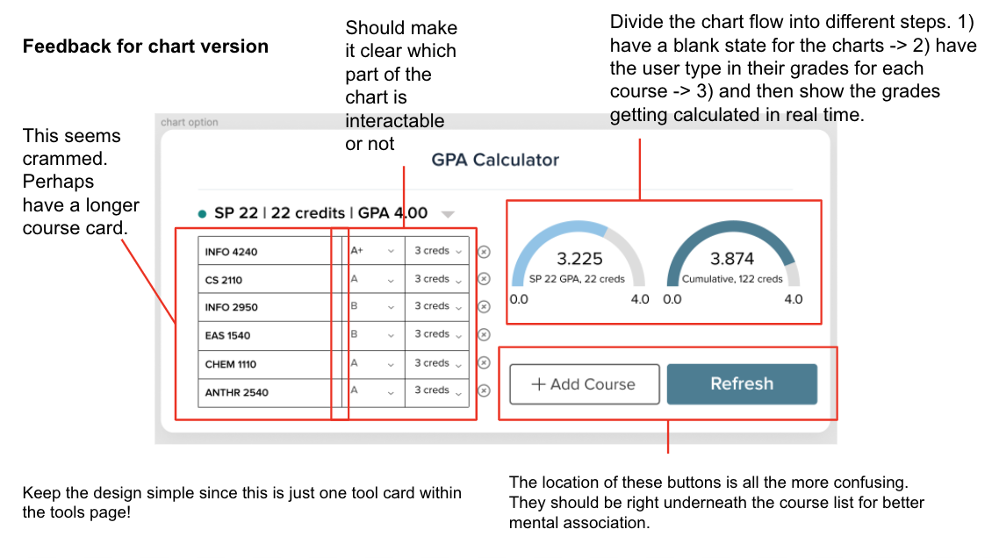Click the 'Feedback for chart version' heading

146,46
